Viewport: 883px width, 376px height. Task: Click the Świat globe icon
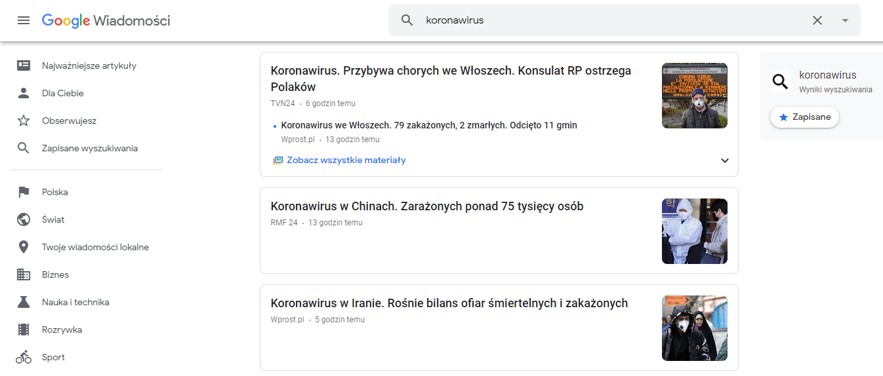pyautogui.click(x=24, y=219)
